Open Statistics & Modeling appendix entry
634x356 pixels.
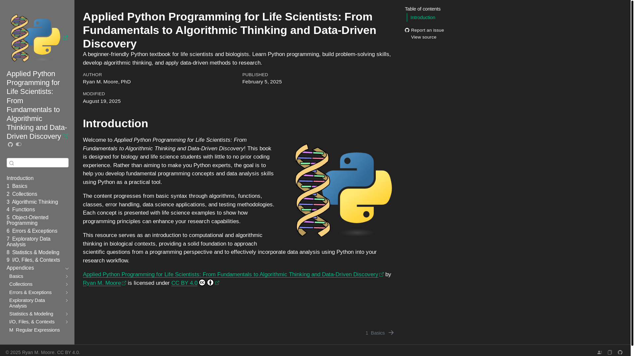click(31, 314)
